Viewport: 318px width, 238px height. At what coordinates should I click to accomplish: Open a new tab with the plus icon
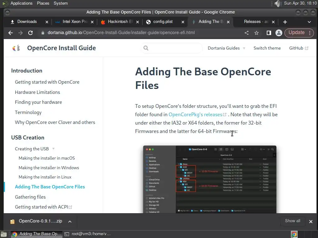click(x=285, y=22)
